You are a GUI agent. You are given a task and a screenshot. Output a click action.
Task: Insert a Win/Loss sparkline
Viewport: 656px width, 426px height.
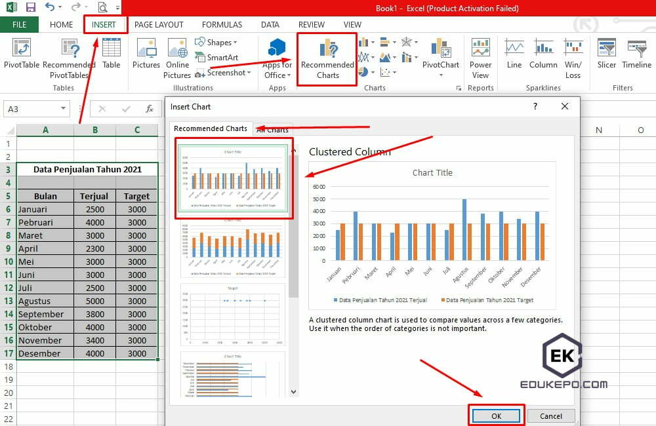click(x=573, y=58)
